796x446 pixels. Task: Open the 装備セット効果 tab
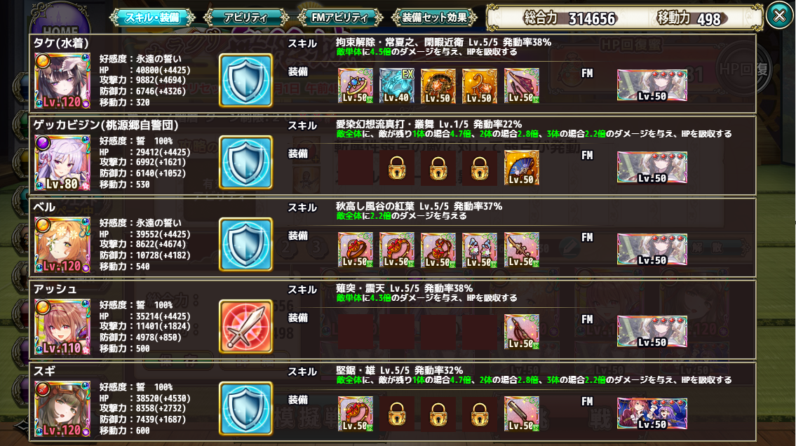click(x=435, y=18)
